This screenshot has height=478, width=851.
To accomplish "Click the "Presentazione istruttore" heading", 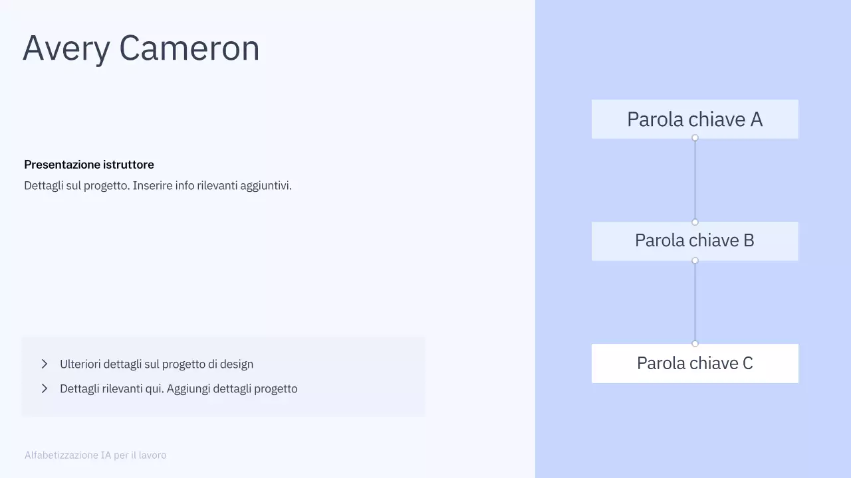I will (x=89, y=165).
